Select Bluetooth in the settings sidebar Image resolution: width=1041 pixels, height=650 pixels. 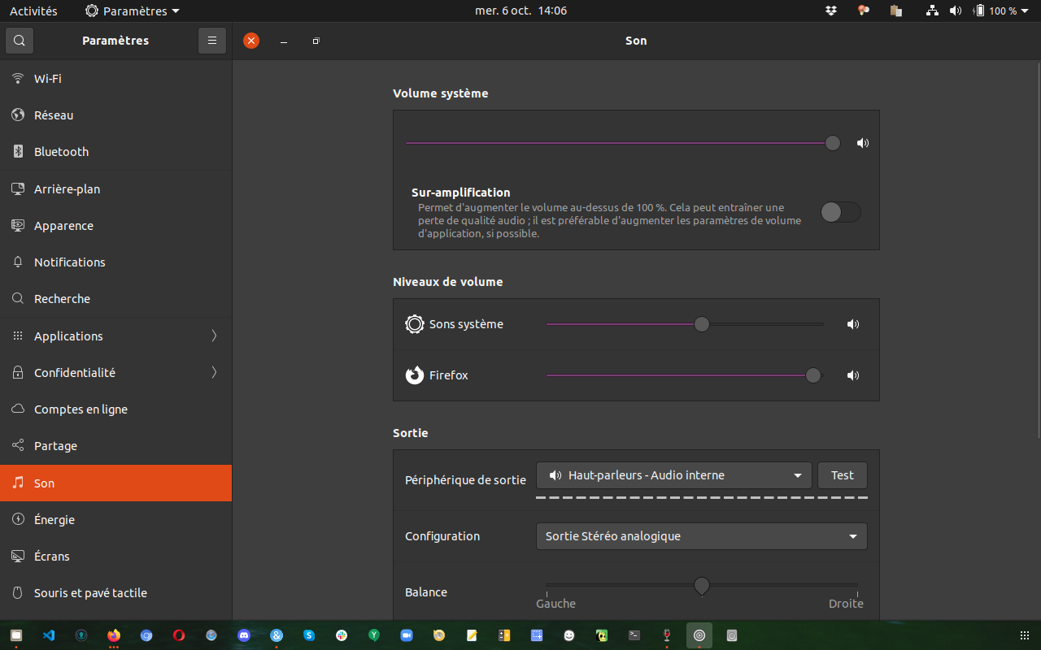coord(115,152)
